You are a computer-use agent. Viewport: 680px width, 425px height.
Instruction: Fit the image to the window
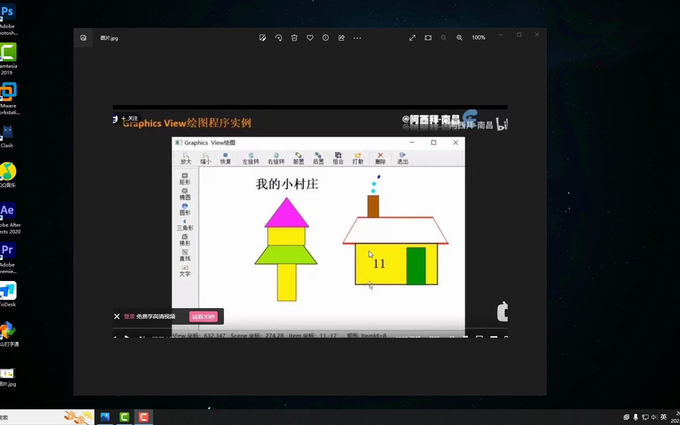coord(428,37)
